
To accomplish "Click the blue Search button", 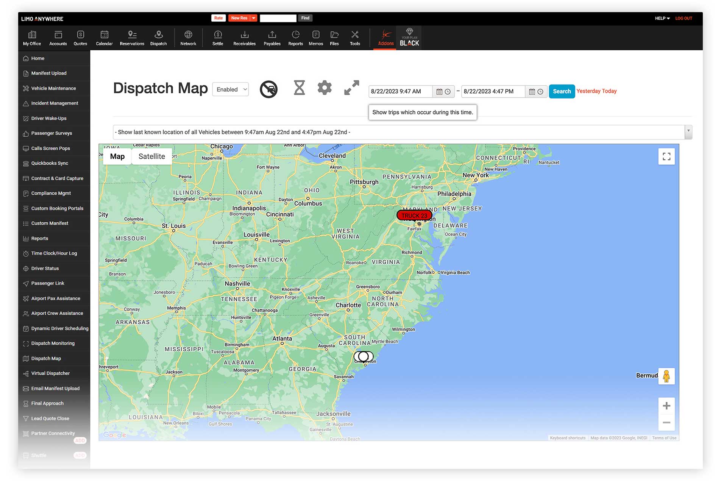I will [x=562, y=91].
